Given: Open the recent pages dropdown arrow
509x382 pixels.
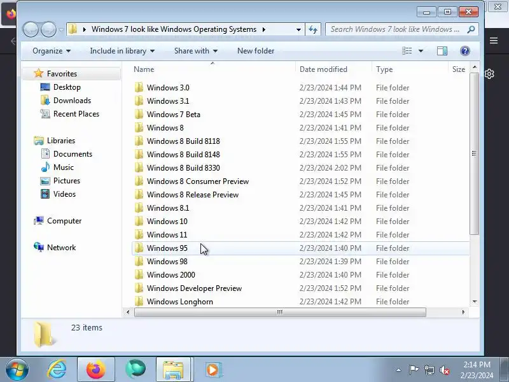Looking at the screenshot, I should pos(61,30).
